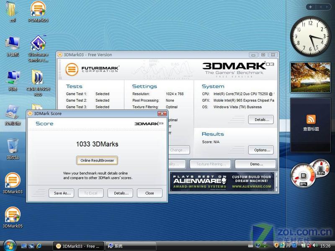Open the Recycle Bin (回收站)
This screenshot has width=335, height=251.
click(x=13, y=149)
